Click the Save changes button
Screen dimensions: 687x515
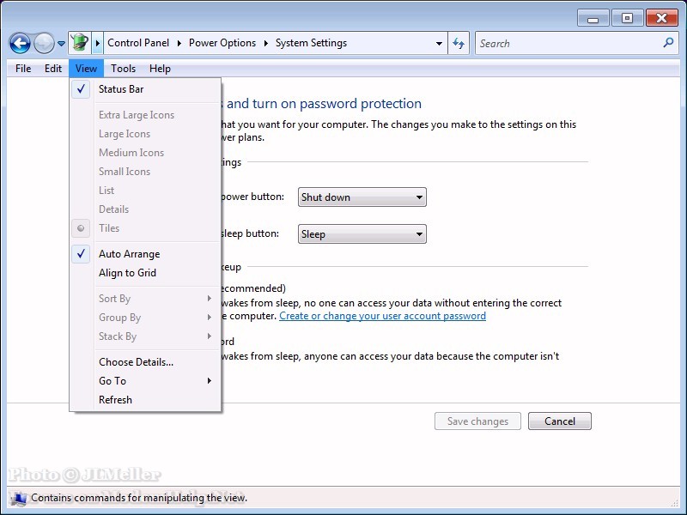pos(477,421)
